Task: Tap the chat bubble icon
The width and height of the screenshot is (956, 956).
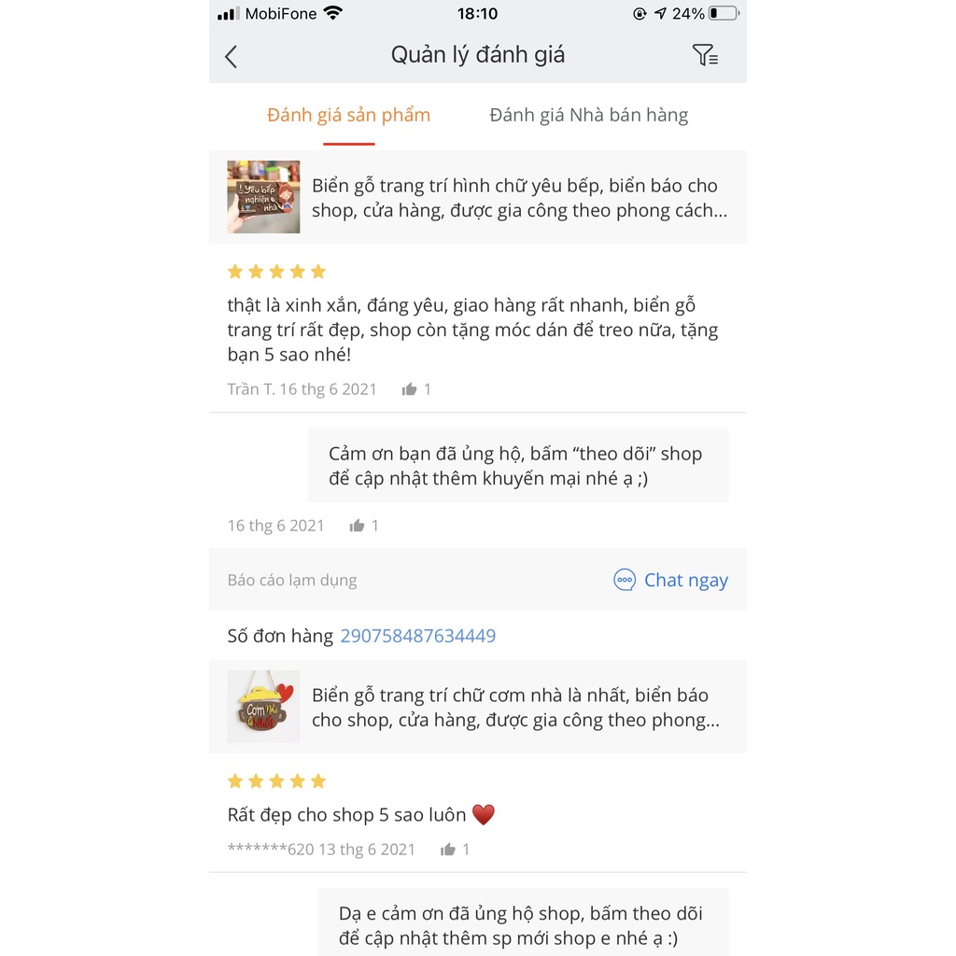Action: [625, 580]
